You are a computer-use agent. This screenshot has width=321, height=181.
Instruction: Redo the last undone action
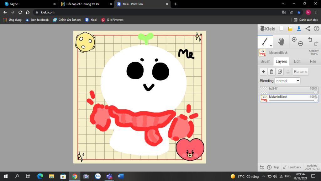(316, 43)
